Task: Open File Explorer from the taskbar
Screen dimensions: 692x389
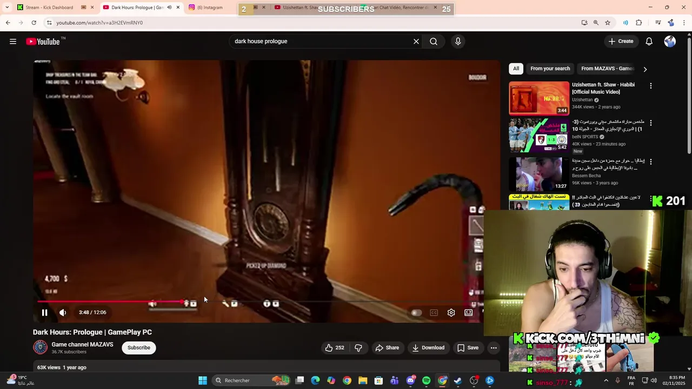Action: tap(363, 380)
